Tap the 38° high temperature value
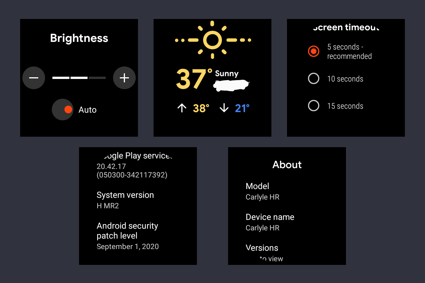 coord(201,108)
